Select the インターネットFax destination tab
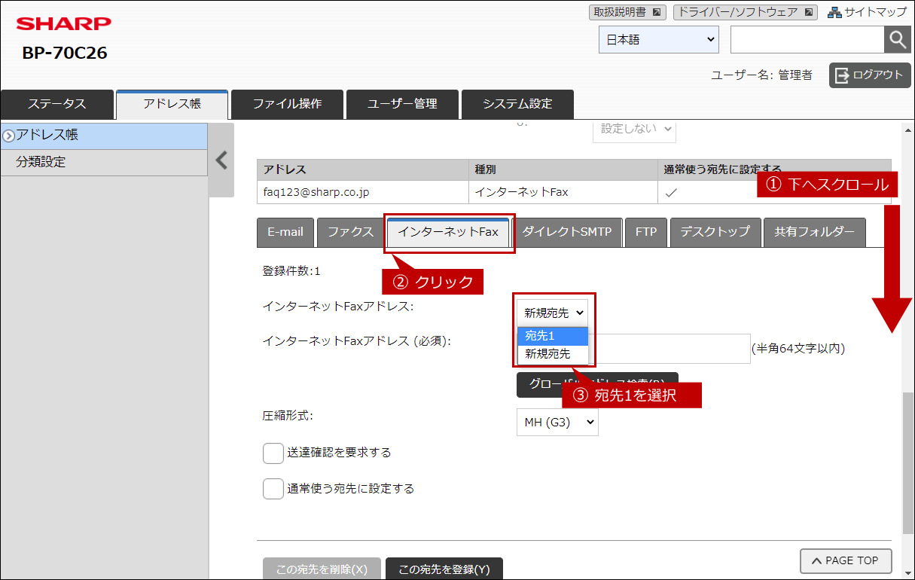This screenshot has height=580, width=915. 448,232
